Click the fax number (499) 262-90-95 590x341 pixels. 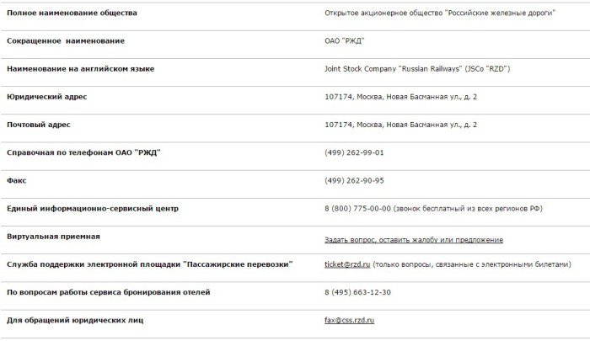pos(354,180)
